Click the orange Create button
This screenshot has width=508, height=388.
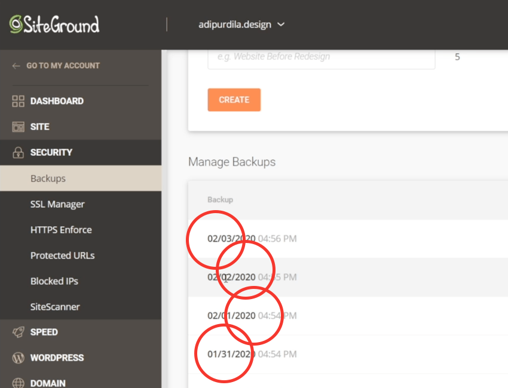[x=234, y=100]
